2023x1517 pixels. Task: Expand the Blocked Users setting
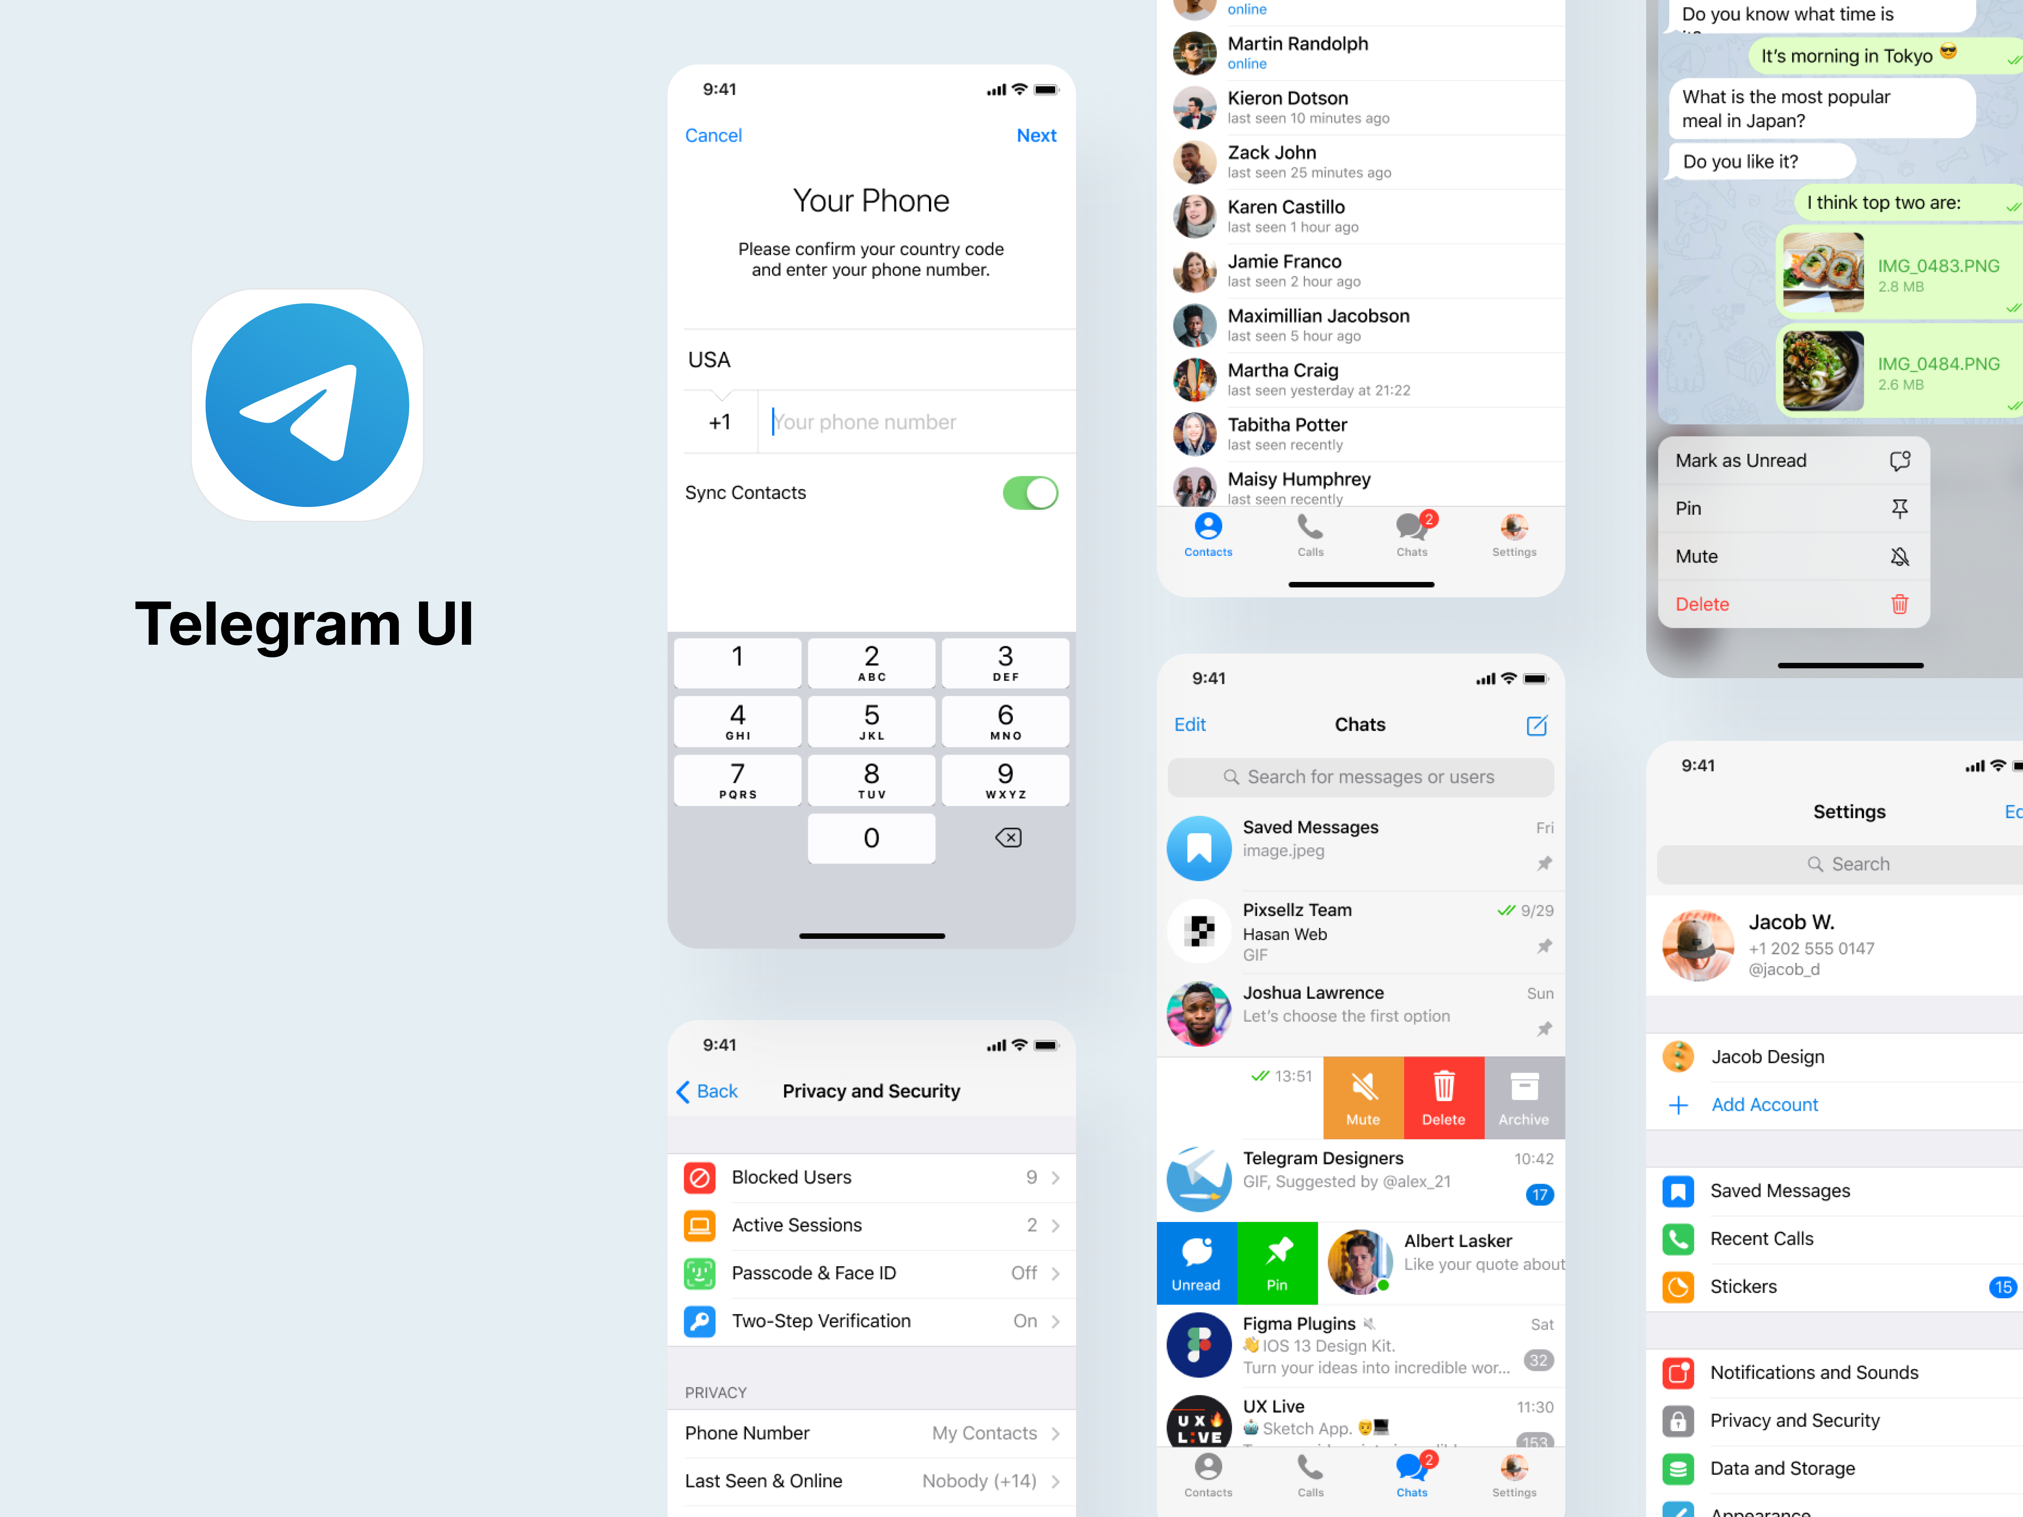point(871,1176)
